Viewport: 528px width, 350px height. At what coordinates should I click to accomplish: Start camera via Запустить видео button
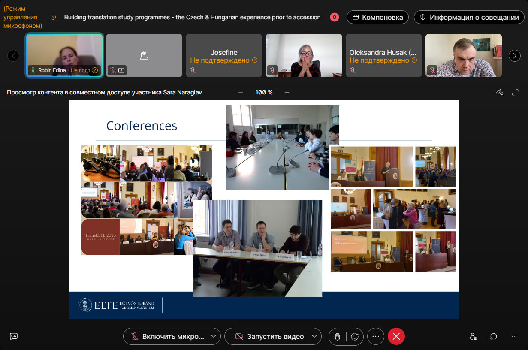(269, 336)
